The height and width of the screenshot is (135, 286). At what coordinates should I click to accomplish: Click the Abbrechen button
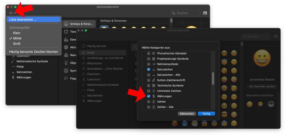coord(187,114)
